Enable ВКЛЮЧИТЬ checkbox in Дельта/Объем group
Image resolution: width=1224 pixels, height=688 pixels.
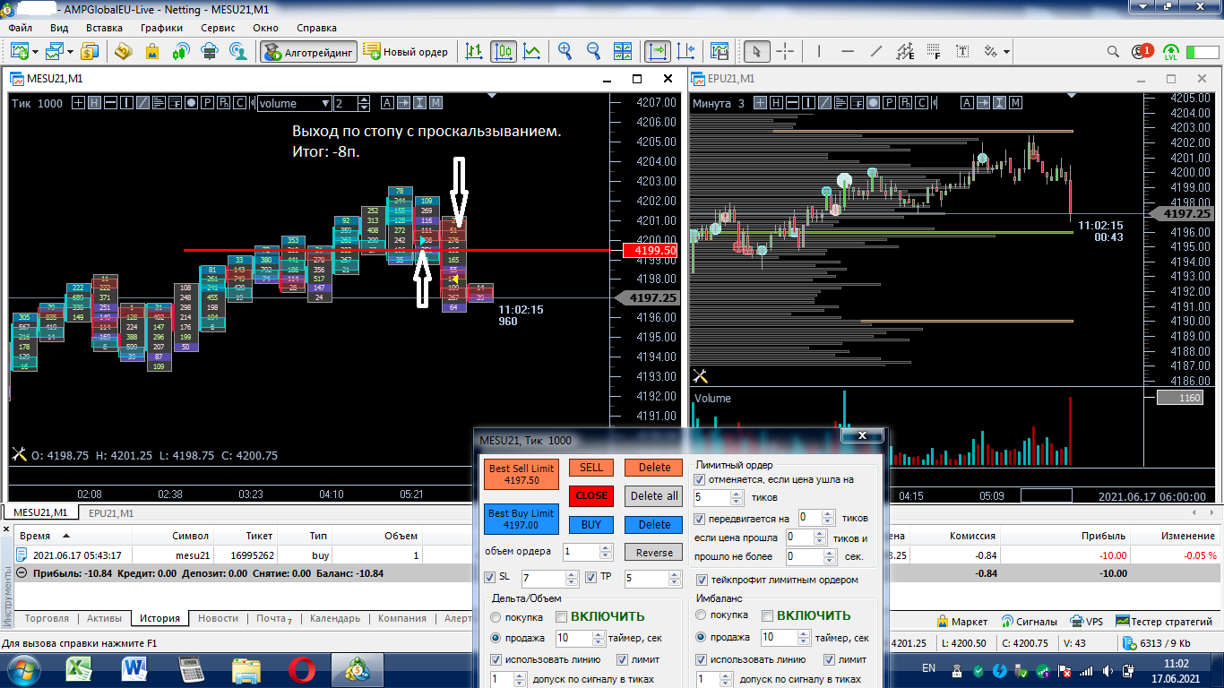[561, 616]
